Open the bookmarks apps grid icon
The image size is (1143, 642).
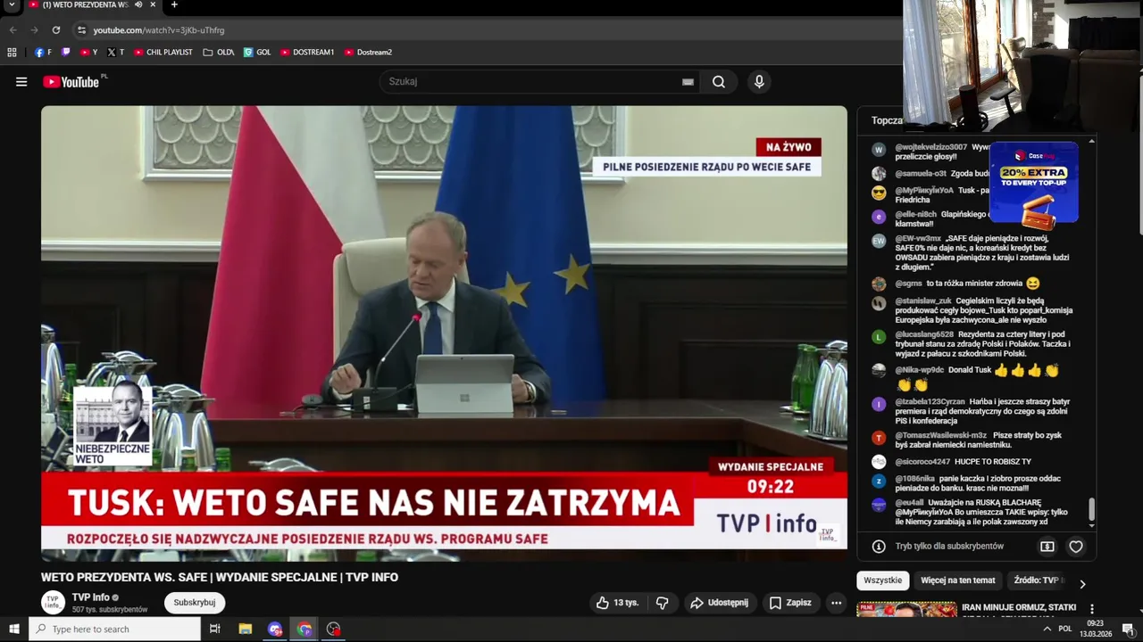(12, 53)
